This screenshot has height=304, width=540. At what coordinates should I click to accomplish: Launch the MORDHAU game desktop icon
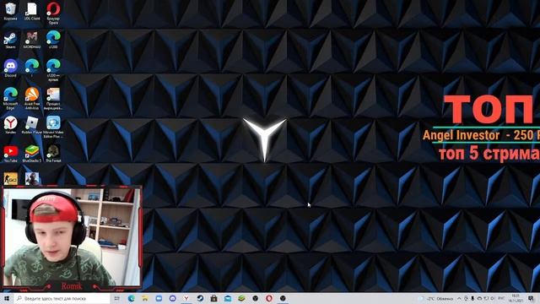tap(32, 40)
